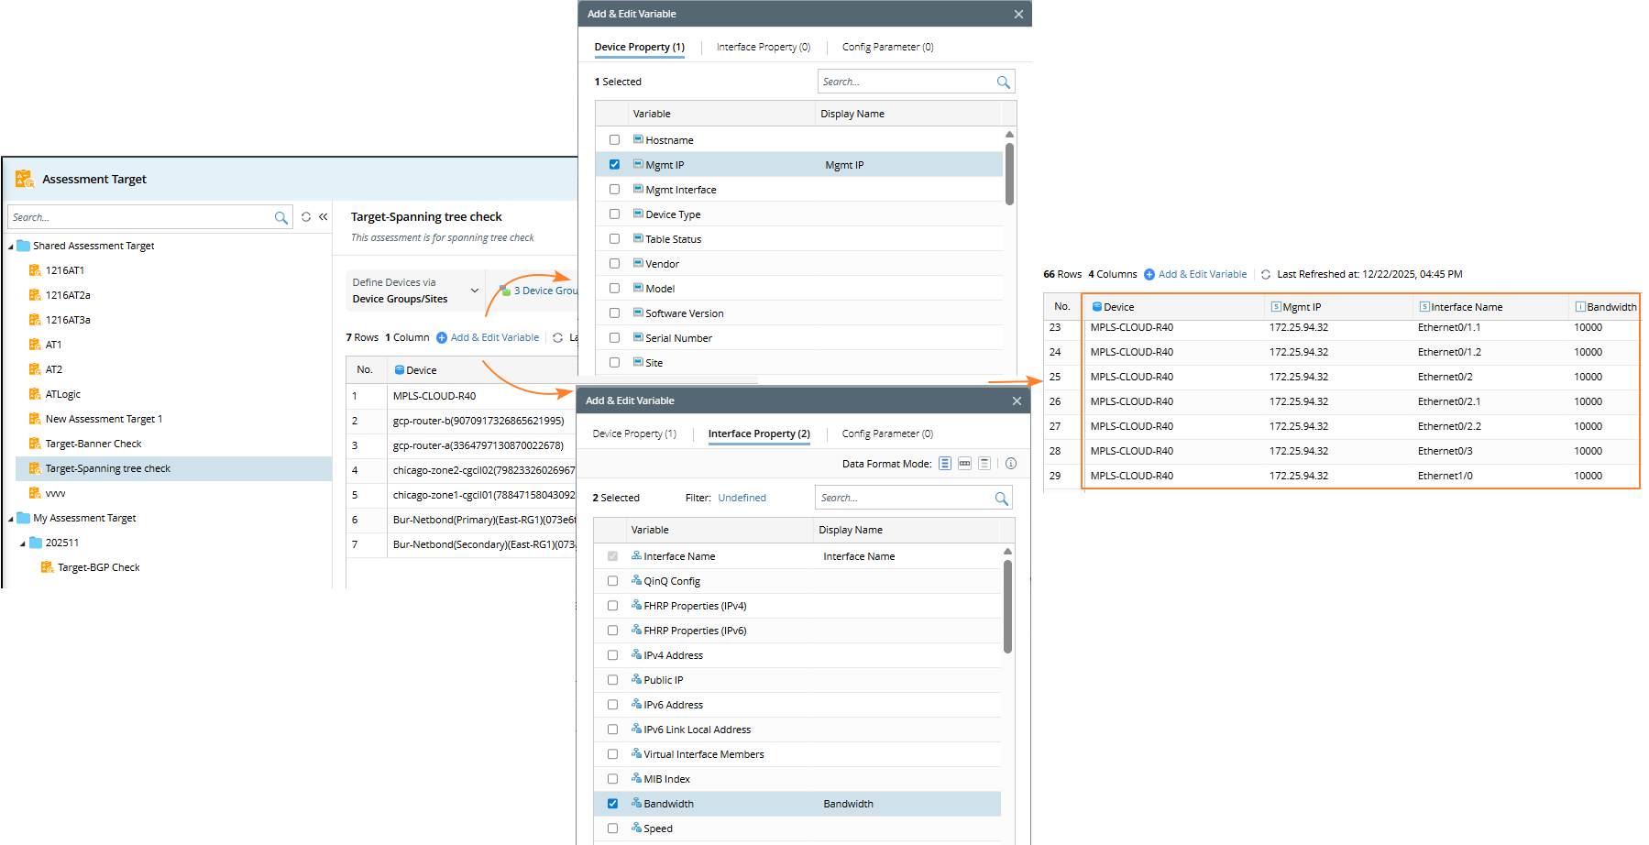Uncheck the Bandwidth variable checkbox
Image resolution: width=1649 pixels, height=845 pixels.
612,804
